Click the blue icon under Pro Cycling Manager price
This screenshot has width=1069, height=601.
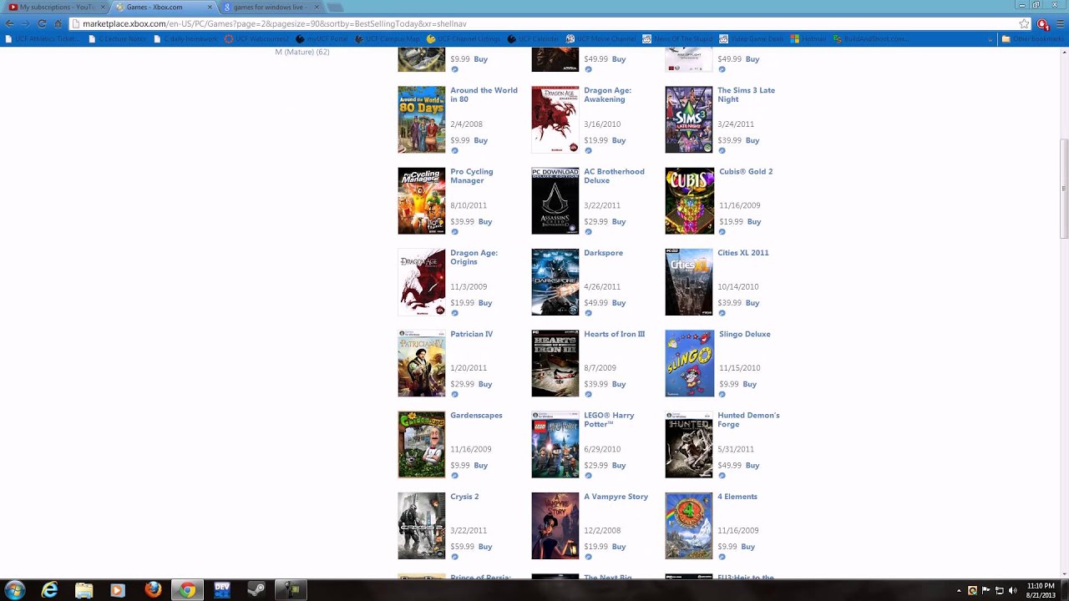click(454, 232)
